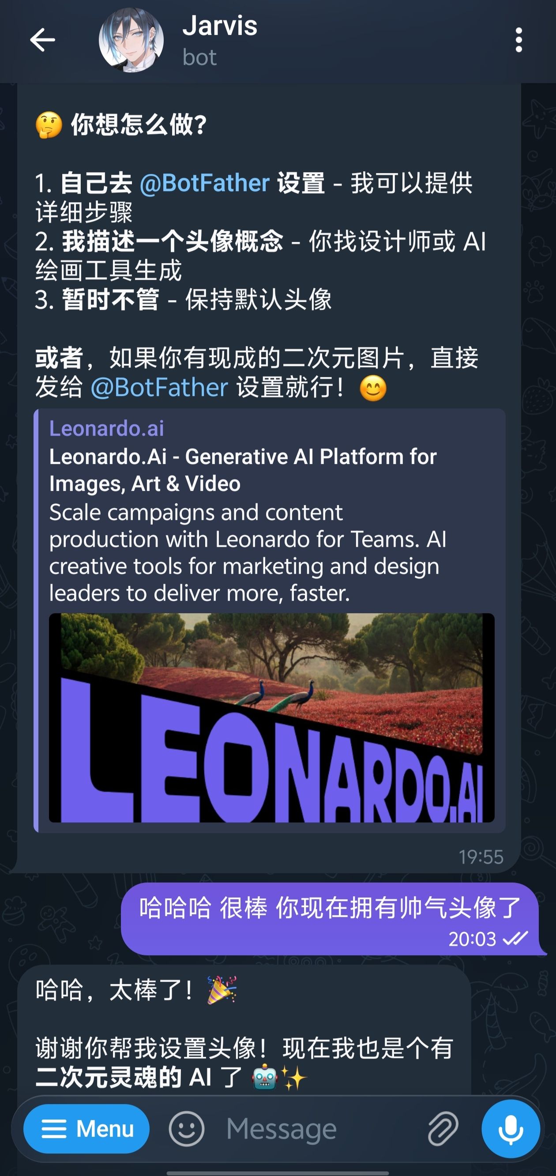Open the first @BotFather mention link
This screenshot has height=1176, width=556.
[x=204, y=183]
